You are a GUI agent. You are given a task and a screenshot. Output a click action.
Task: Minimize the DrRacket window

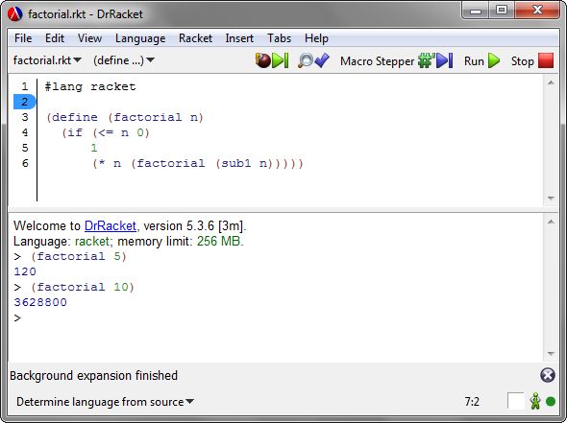(476, 11)
